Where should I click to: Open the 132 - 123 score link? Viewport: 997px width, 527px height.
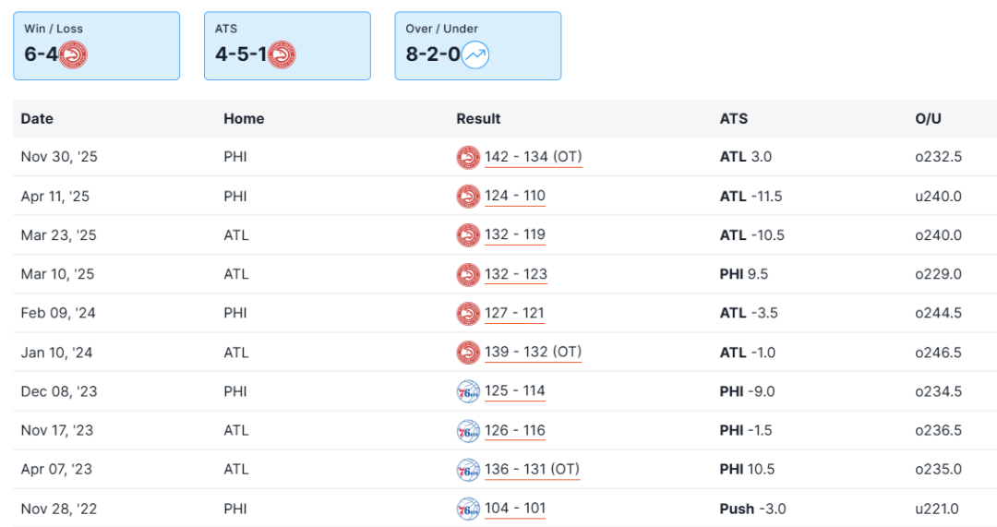click(x=515, y=274)
